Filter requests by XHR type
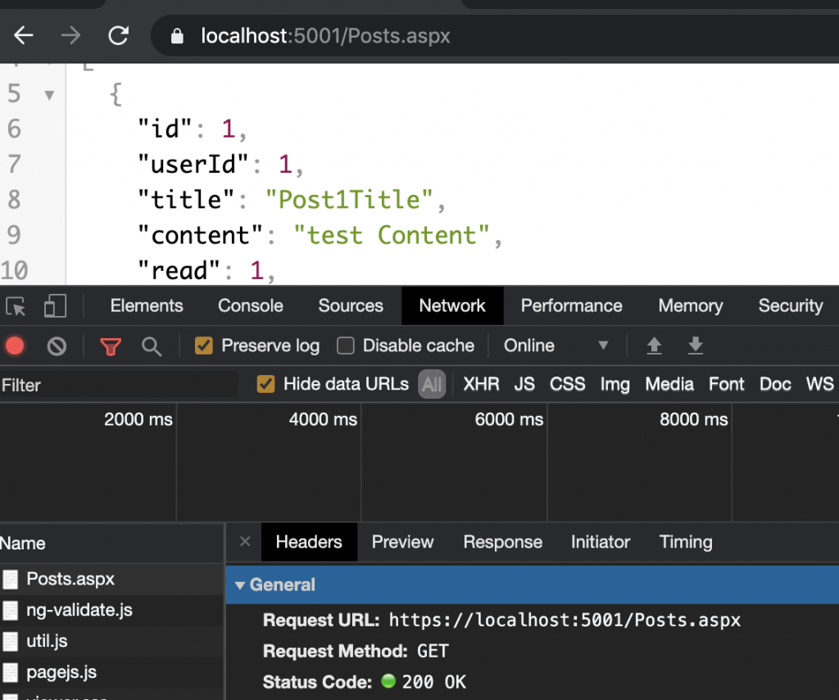 click(481, 384)
